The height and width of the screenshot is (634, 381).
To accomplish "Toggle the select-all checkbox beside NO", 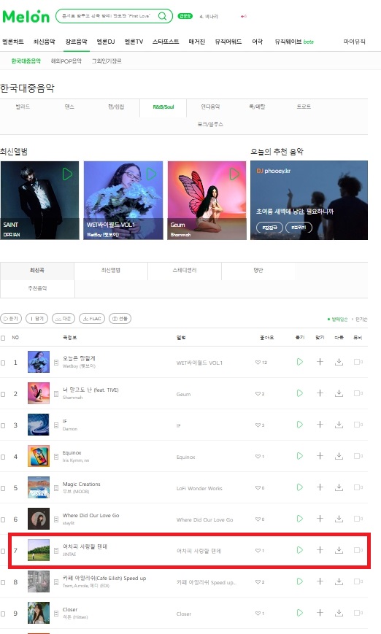I will pos(3,338).
